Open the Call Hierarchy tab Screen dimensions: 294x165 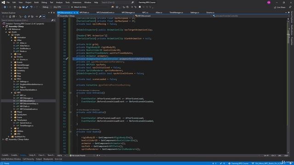pyautogui.click(x=28, y=159)
